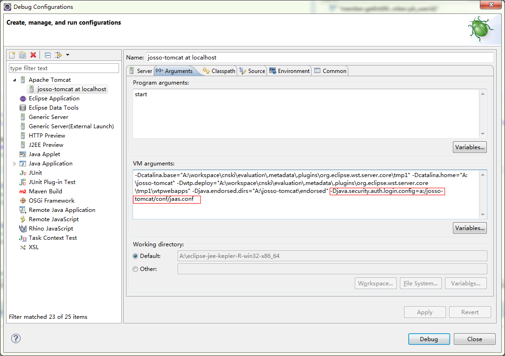Click the Filter launch configurations icon
This screenshot has width=505, height=356.
(59, 55)
